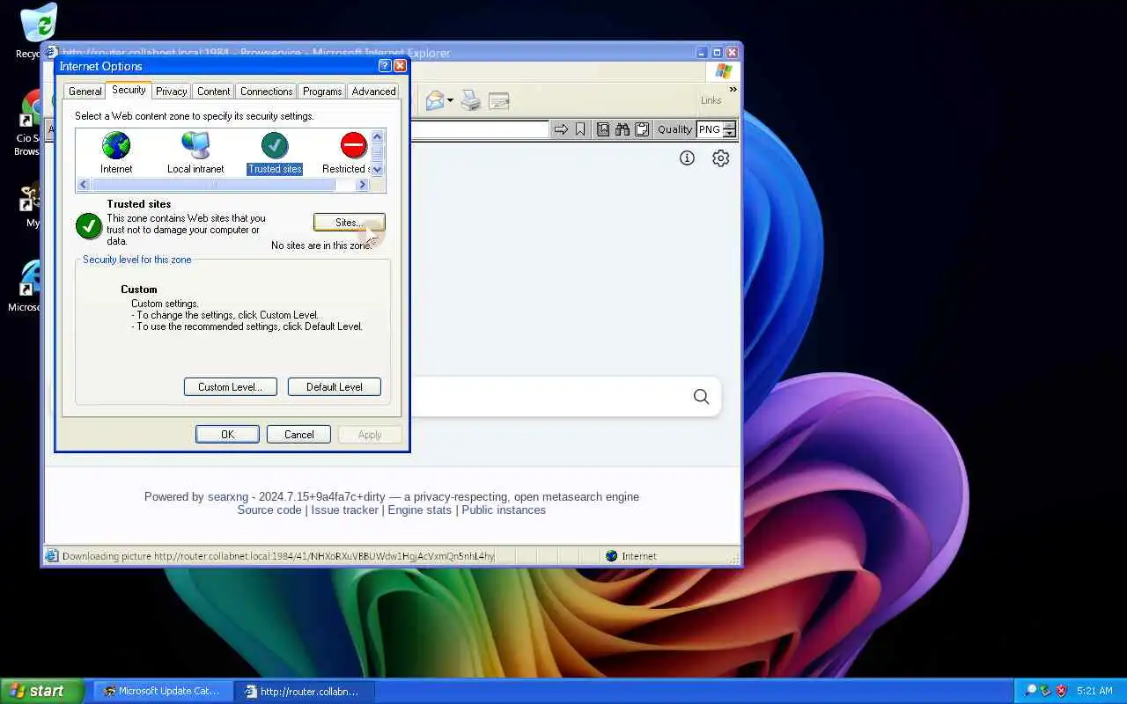The height and width of the screenshot is (704, 1127).
Task: Click the Print icon in Internet Explorer toolbar
Action: [x=471, y=100]
